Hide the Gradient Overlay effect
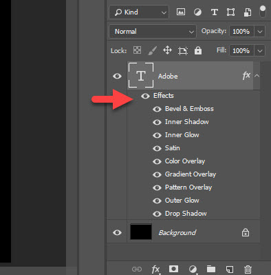The width and height of the screenshot is (271, 275). 157,174
